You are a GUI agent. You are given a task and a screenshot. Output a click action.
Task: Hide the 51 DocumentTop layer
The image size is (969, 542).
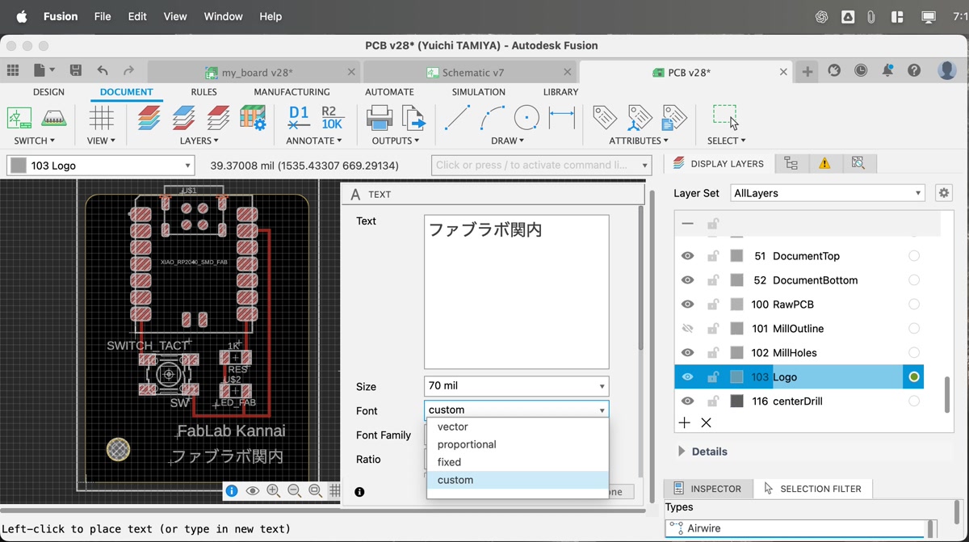(x=687, y=256)
